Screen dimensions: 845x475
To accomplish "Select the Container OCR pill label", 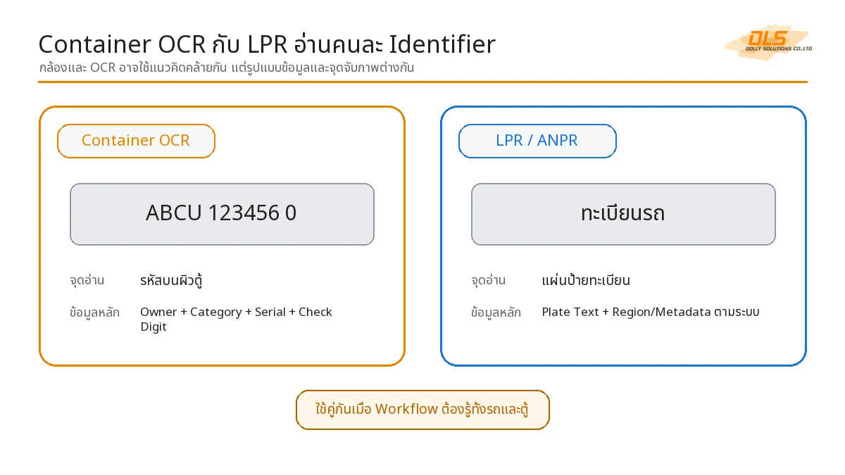I will (x=136, y=141).
